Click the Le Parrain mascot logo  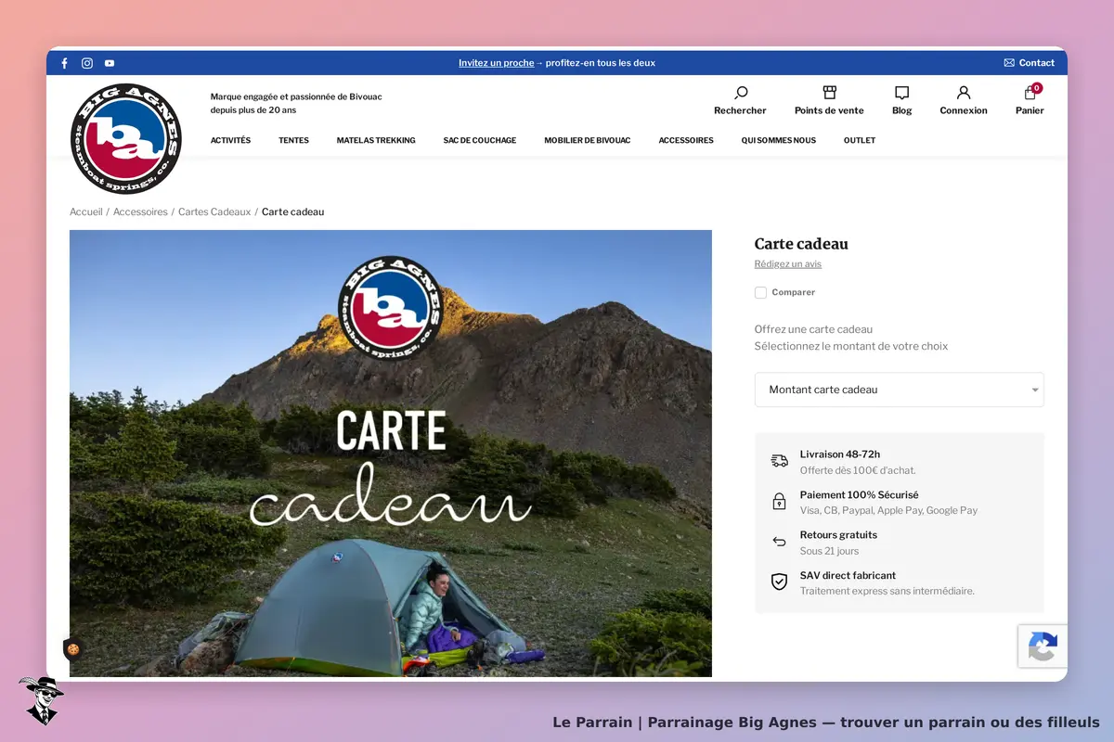[x=40, y=700]
